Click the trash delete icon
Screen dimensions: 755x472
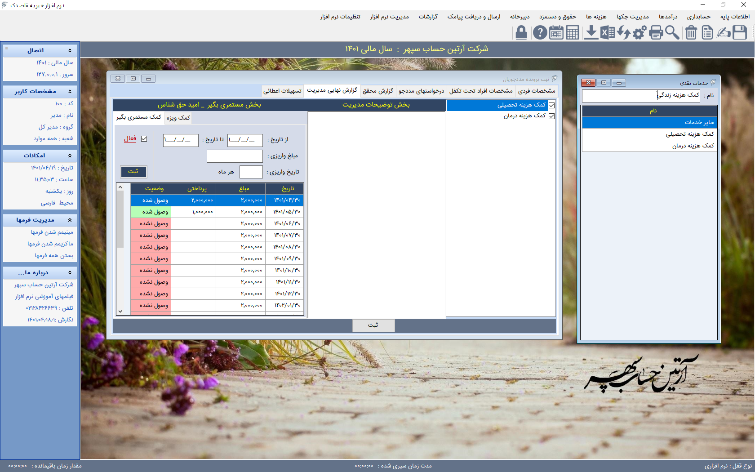(x=691, y=32)
